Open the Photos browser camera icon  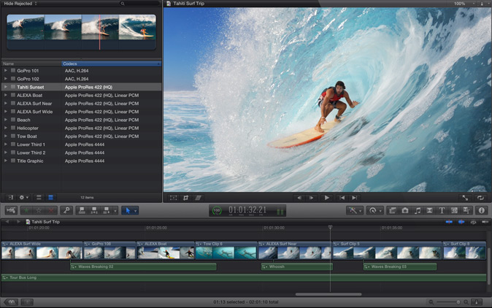[x=405, y=210]
